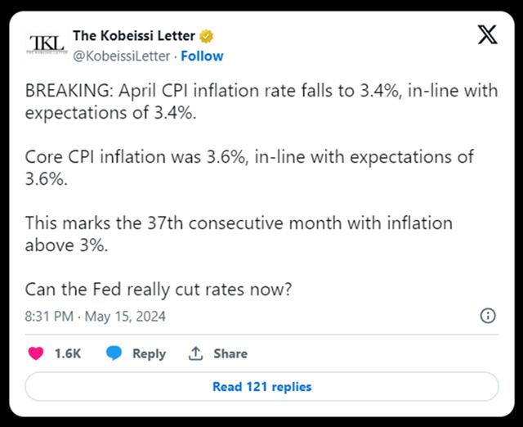Click the 1.6K likes count

68,353
